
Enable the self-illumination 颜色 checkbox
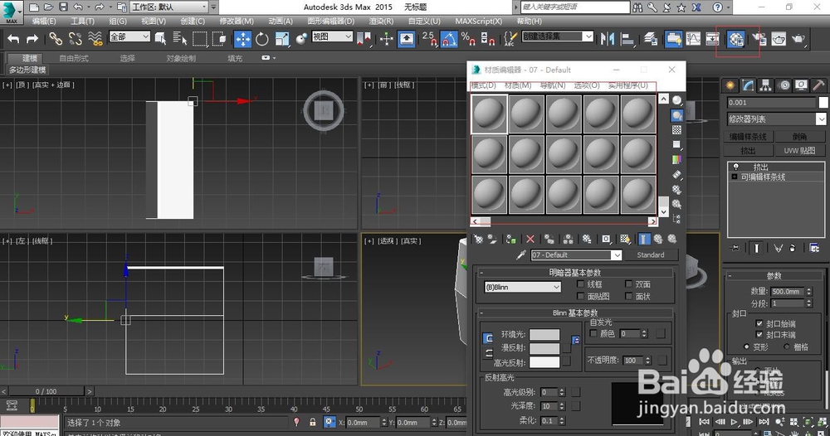(x=593, y=333)
